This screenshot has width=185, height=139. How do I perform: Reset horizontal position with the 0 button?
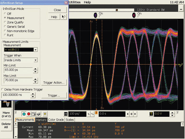131,114
